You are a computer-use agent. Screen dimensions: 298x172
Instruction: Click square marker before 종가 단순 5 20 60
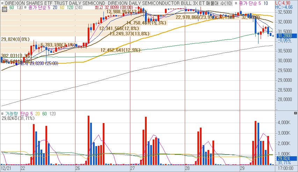click(x=25, y=7)
